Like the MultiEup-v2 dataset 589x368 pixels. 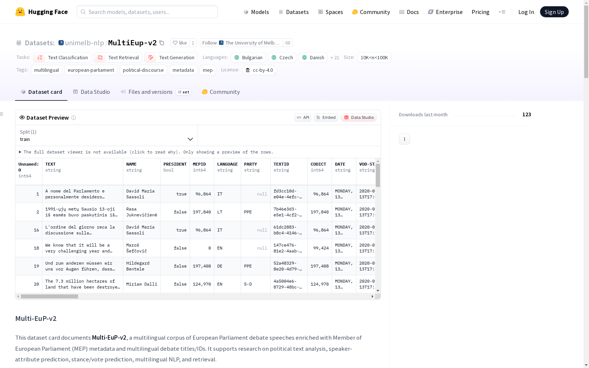pos(180,43)
